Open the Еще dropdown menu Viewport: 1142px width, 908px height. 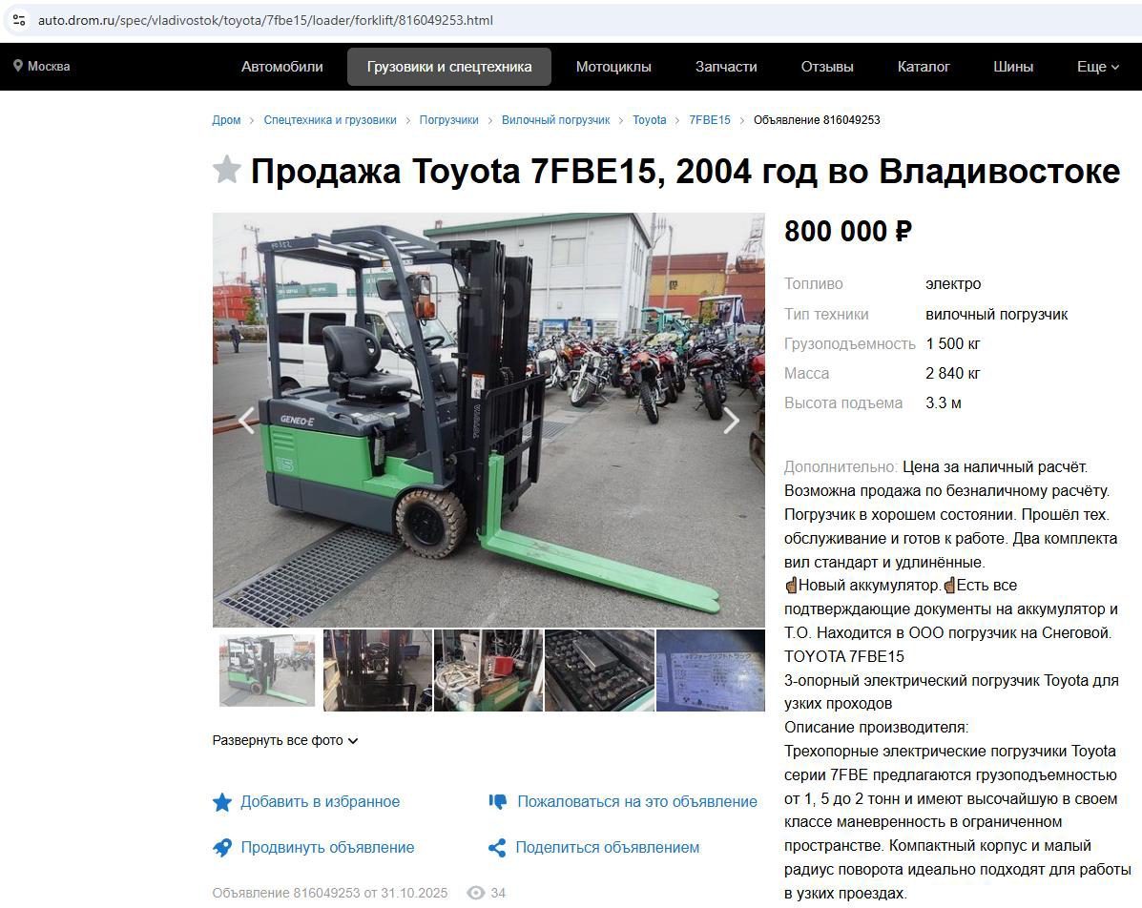point(1097,66)
